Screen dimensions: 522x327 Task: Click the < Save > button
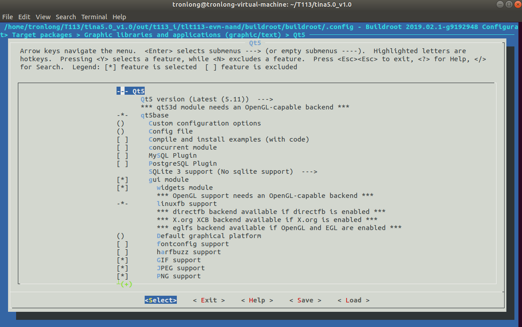point(305,300)
